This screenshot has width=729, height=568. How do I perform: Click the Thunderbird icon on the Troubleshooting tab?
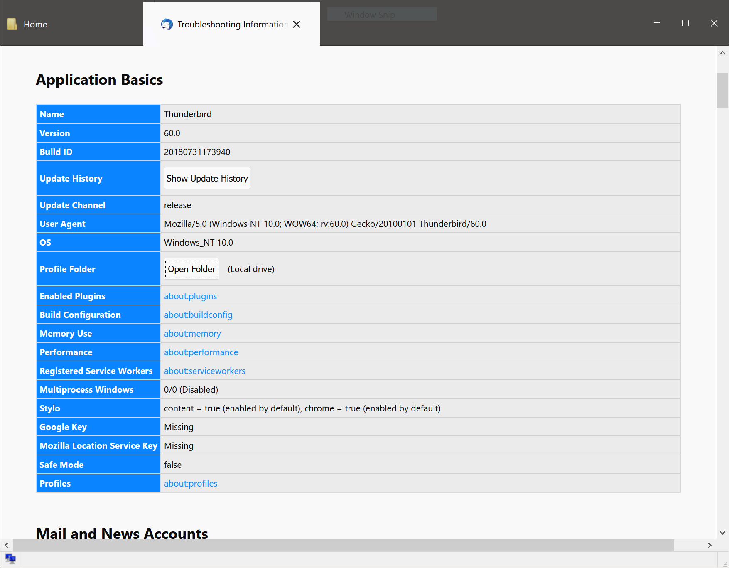pos(167,24)
